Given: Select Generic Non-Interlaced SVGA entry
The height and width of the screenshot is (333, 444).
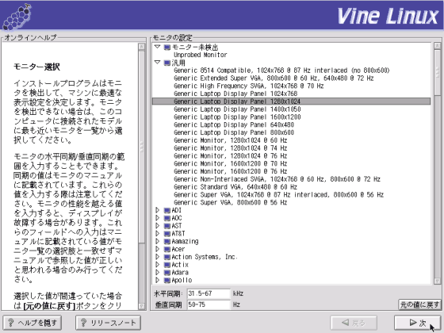Looking at the screenshot, I should pos(277,179).
